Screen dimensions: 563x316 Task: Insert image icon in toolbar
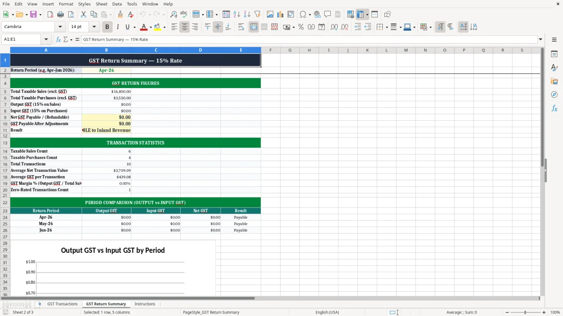(270, 15)
